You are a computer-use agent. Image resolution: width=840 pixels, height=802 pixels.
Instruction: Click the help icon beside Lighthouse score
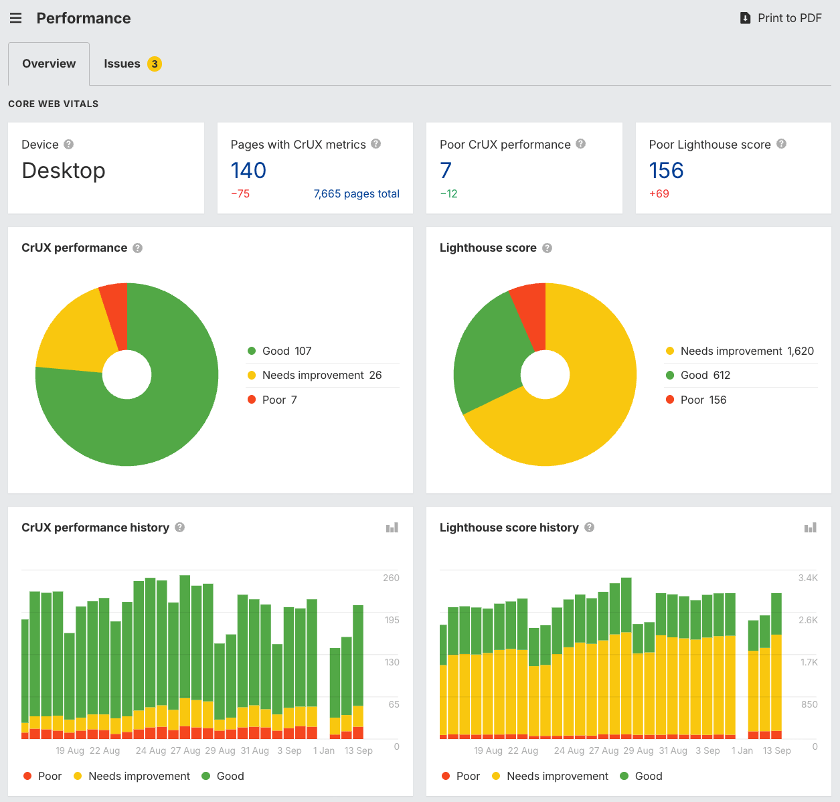(547, 248)
